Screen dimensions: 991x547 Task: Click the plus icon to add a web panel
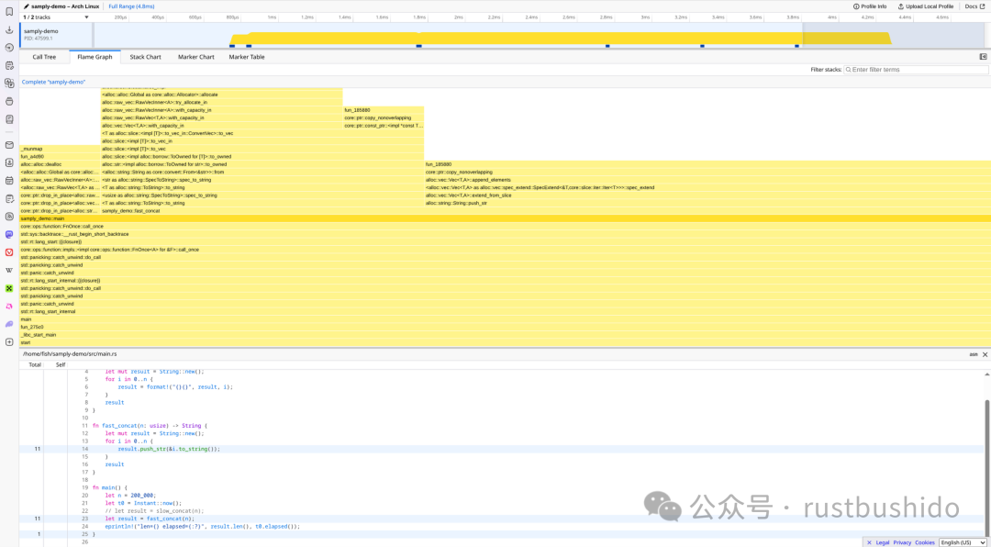(9, 342)
